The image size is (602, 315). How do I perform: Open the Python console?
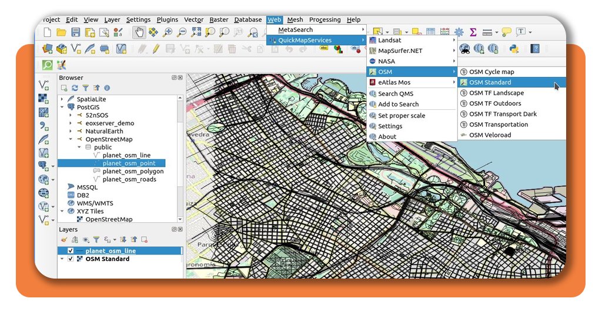(514, 49)
